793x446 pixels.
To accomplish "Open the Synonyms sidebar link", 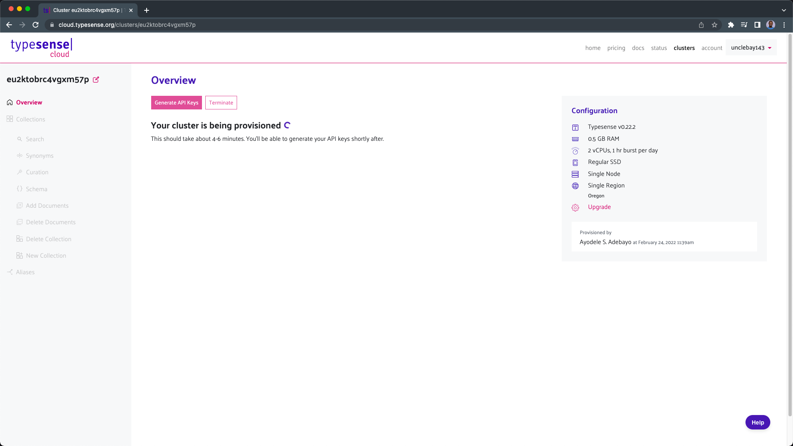I will (40, 156).
